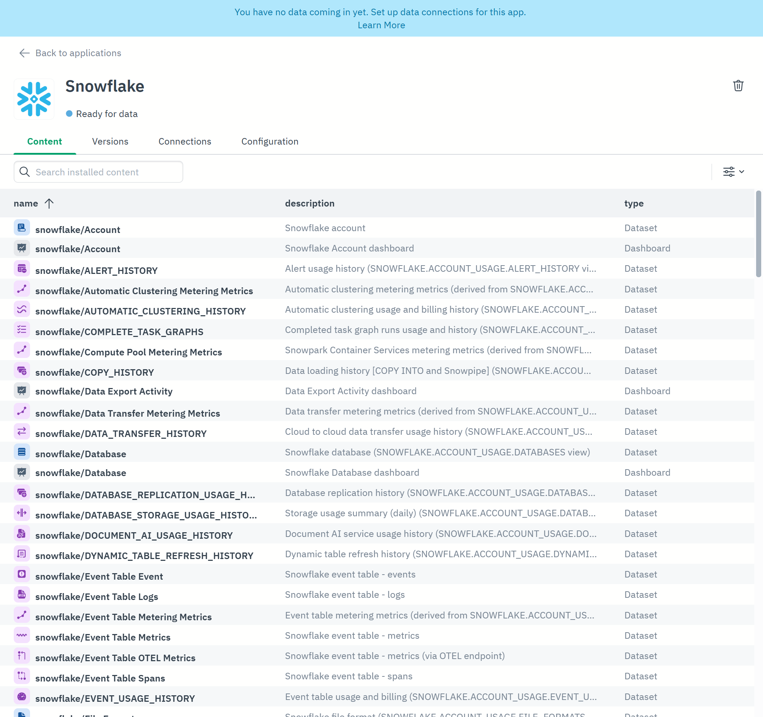The width and height of the screenshot is (763, 717).
Task: Click the Learn More link
Action: tap(381, 25)
